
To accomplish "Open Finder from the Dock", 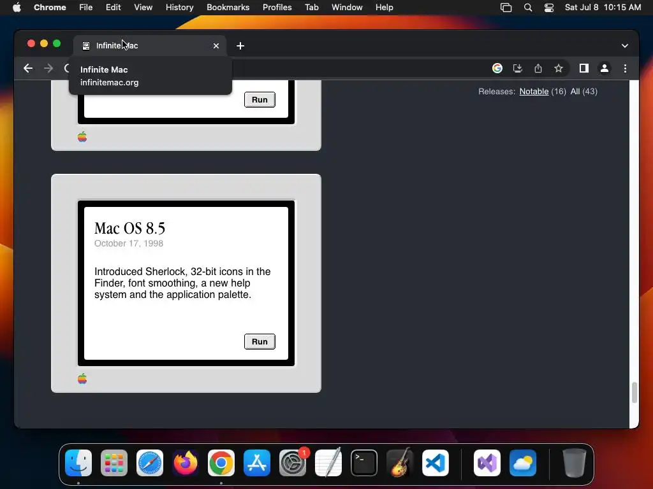I will (78, 463).
